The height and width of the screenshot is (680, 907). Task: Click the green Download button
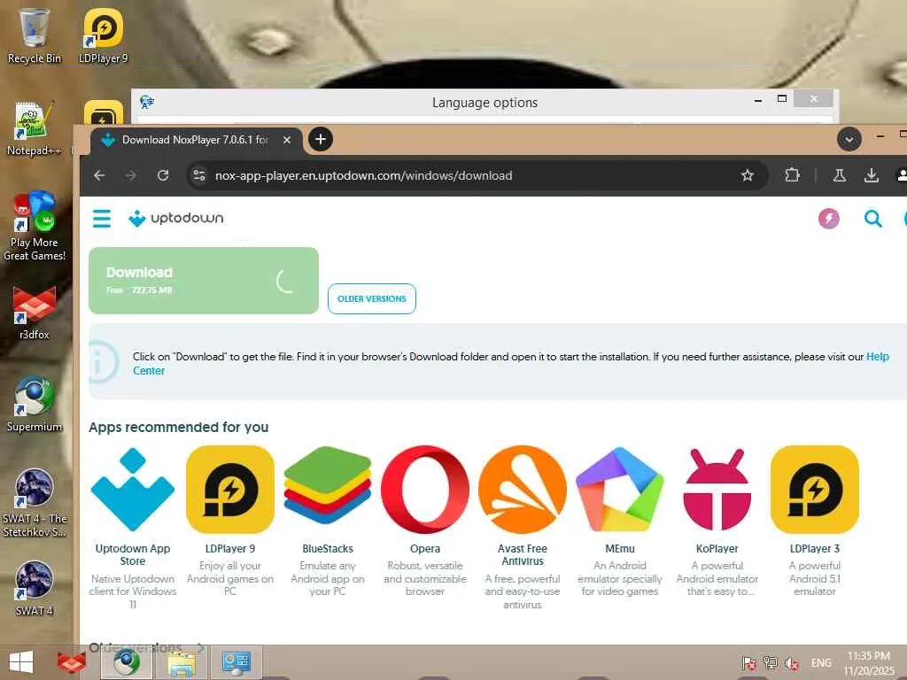click(x=204, y=281)
